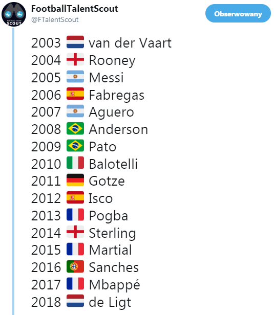Click the Spain flag beside Fabregas

75,94
